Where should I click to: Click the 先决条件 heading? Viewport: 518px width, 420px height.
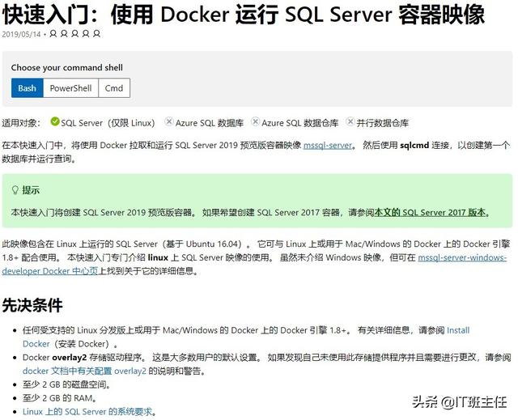click(x=32, y=305)
